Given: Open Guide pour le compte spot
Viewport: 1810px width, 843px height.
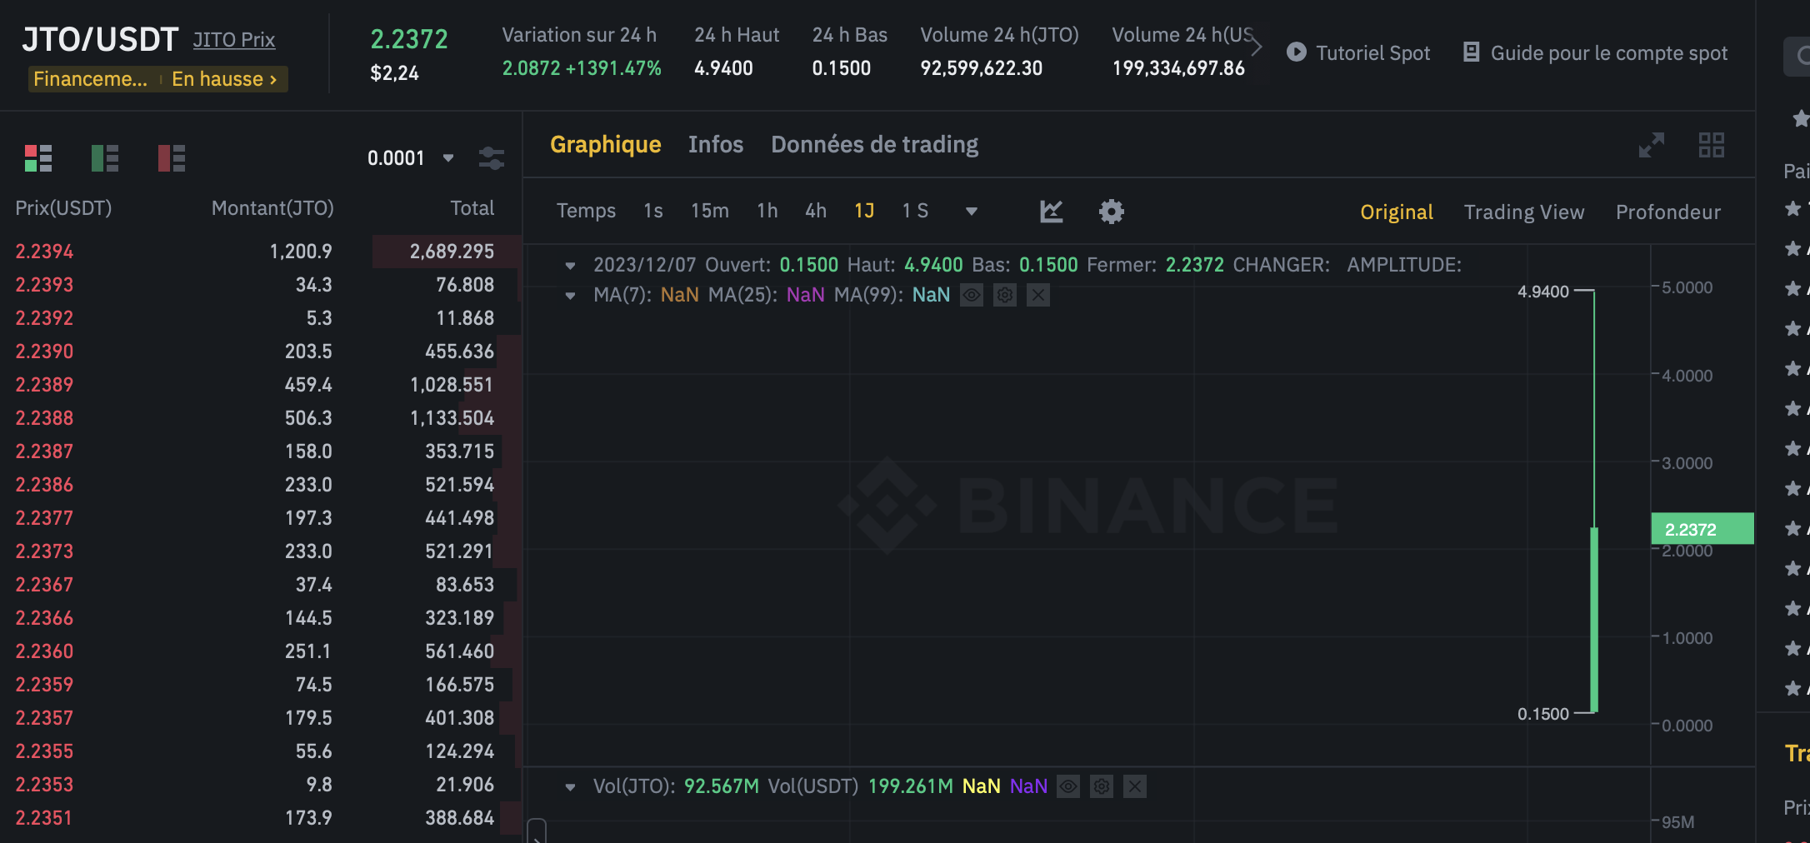Looking at the screenshot, I should 1595,52.
